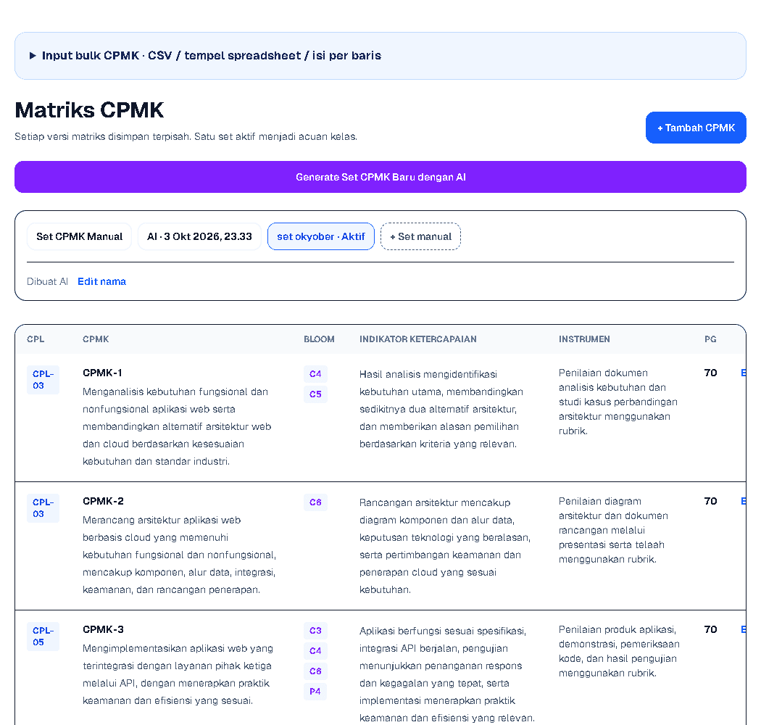Click the CPL-05 badge in CPMK-3 row
The image size is (761, 725).
(43, 636)
